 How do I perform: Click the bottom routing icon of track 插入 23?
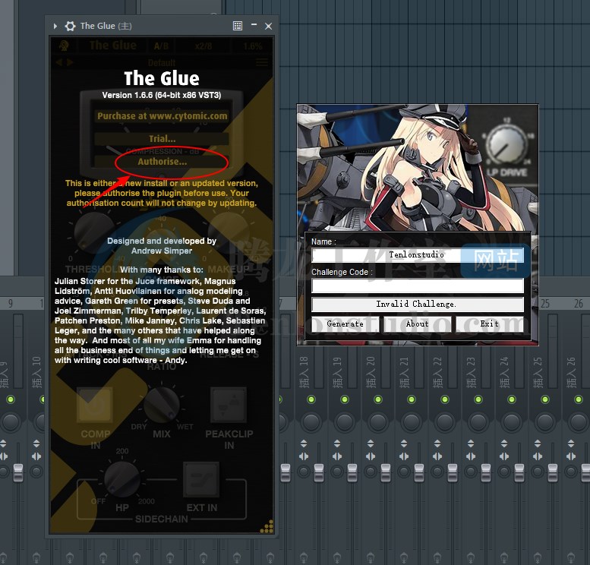471,557
